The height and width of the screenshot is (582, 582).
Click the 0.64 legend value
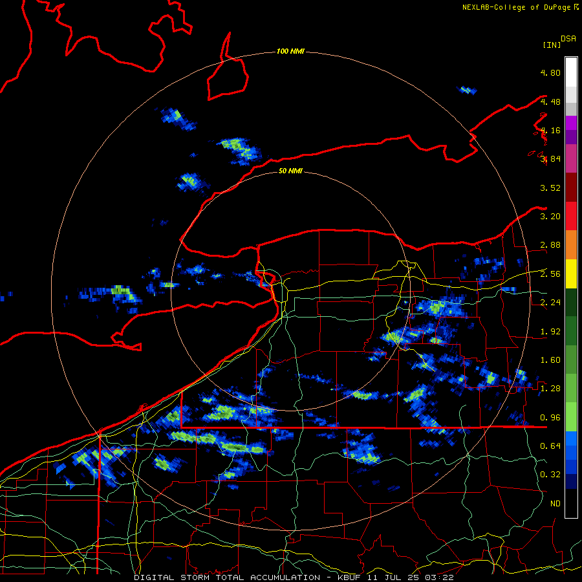click(x=550, y=446)
